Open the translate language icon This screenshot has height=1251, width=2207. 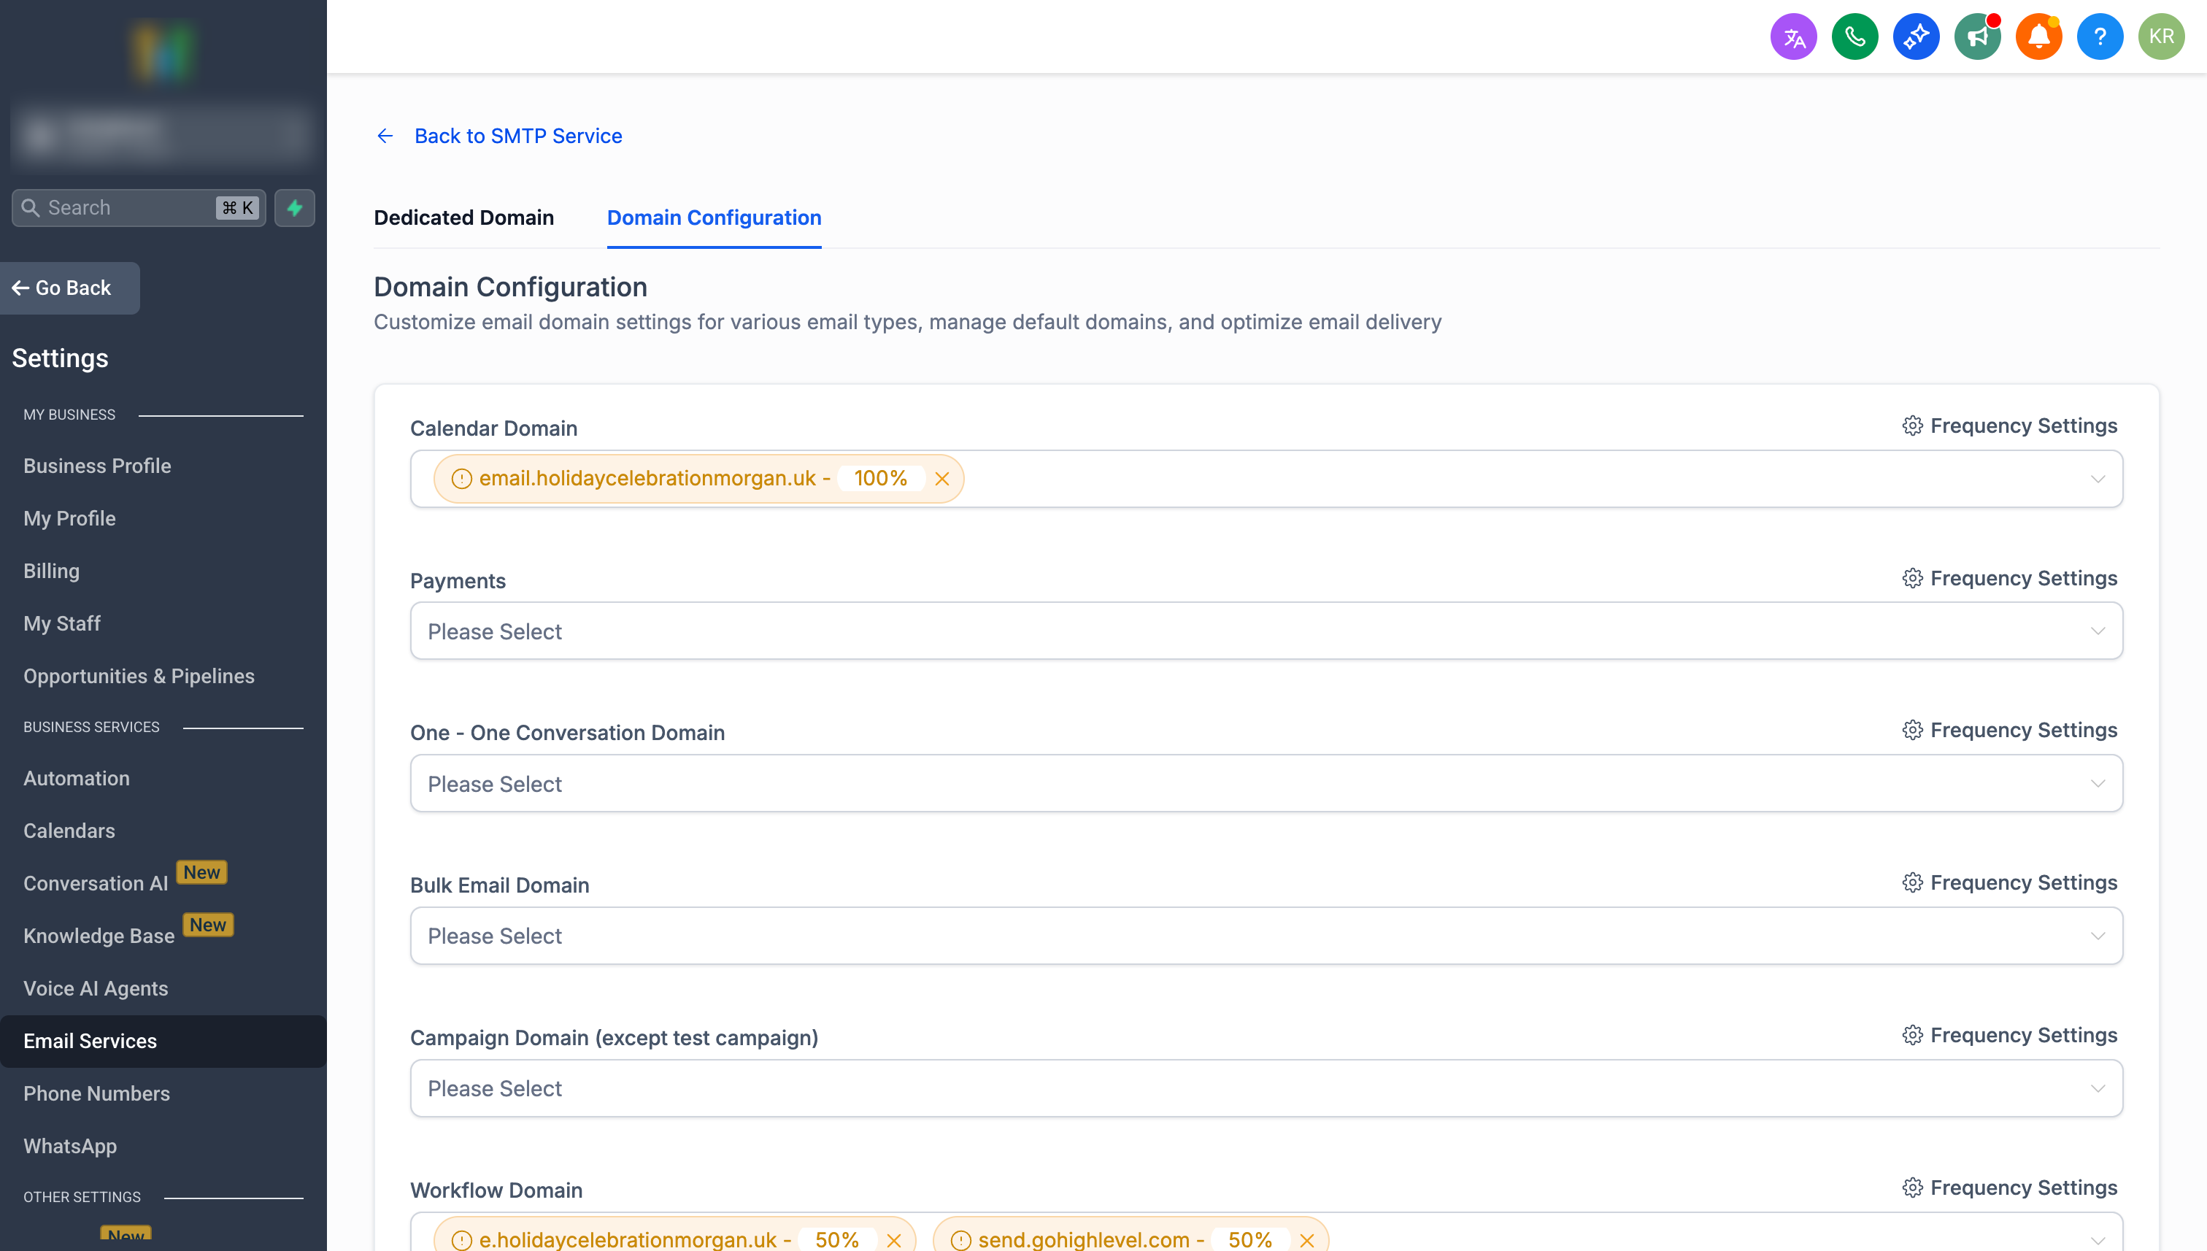1793,36
